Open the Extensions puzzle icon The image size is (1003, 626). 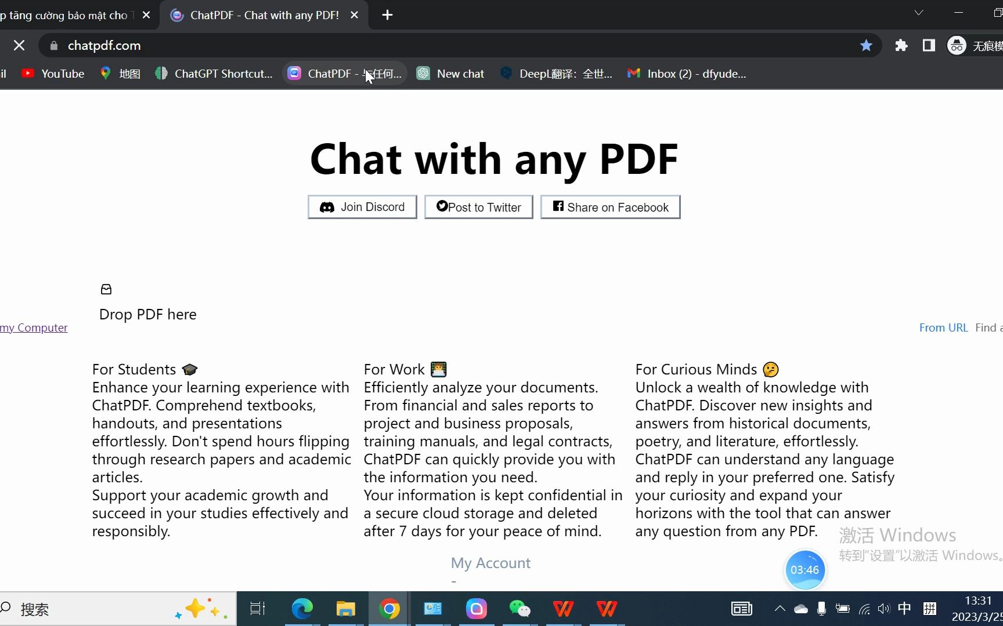point(901,45)
